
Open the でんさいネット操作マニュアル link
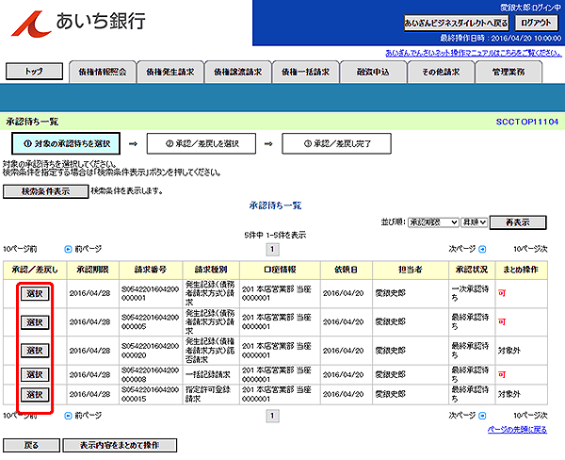[x=474, y=53]
